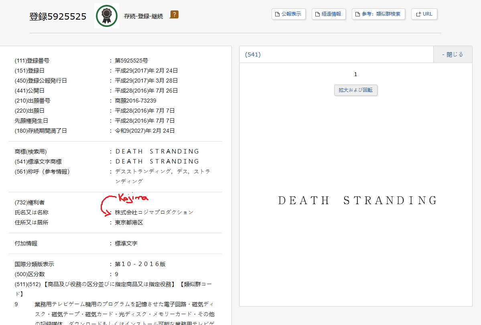Click the 存続-登録-継続 status text
Image resolution: width=481 pixels, height=325 pixels.
(144, 16)
